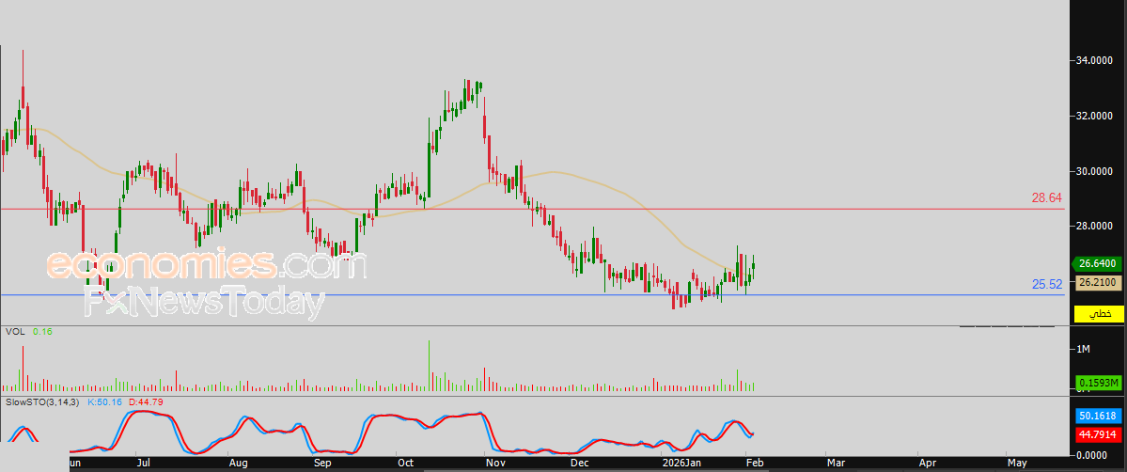Click the VOL indicator title
1127x472 pixels.
[x=14, y=332]
